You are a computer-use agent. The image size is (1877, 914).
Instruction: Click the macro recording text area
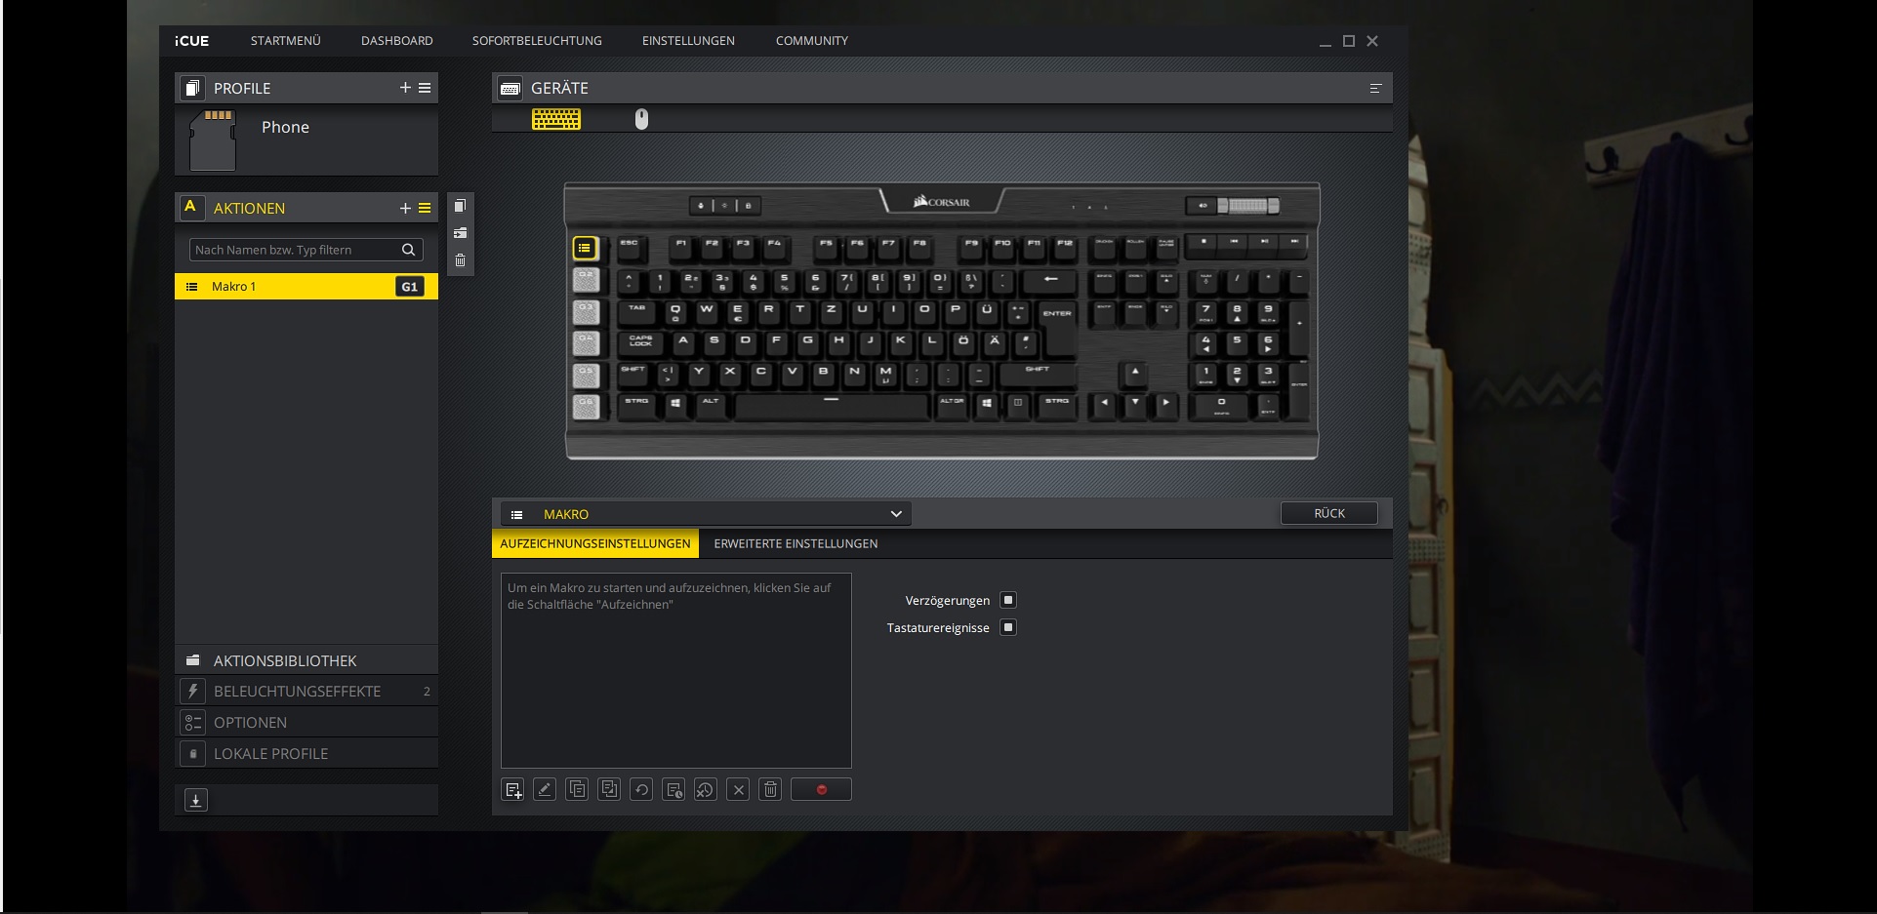click(676, 671)
